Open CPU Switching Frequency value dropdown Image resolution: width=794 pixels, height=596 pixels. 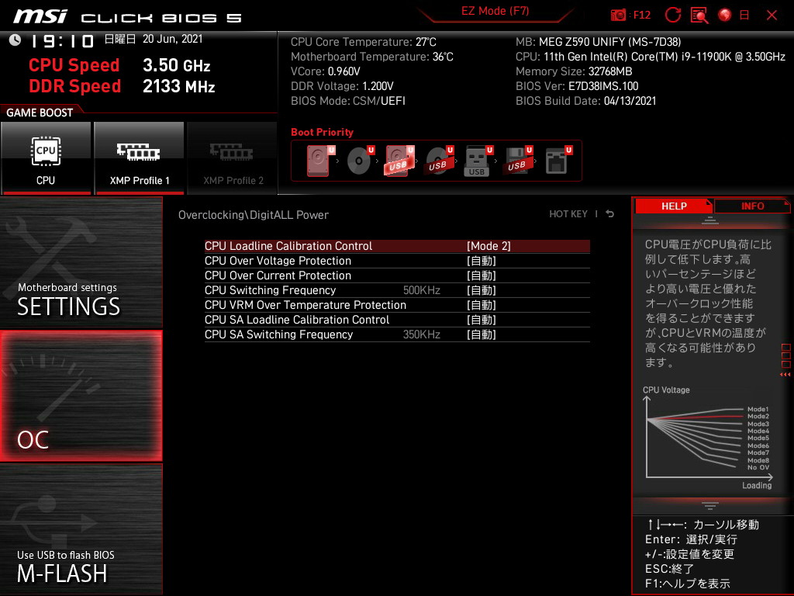tap(481, 290)
